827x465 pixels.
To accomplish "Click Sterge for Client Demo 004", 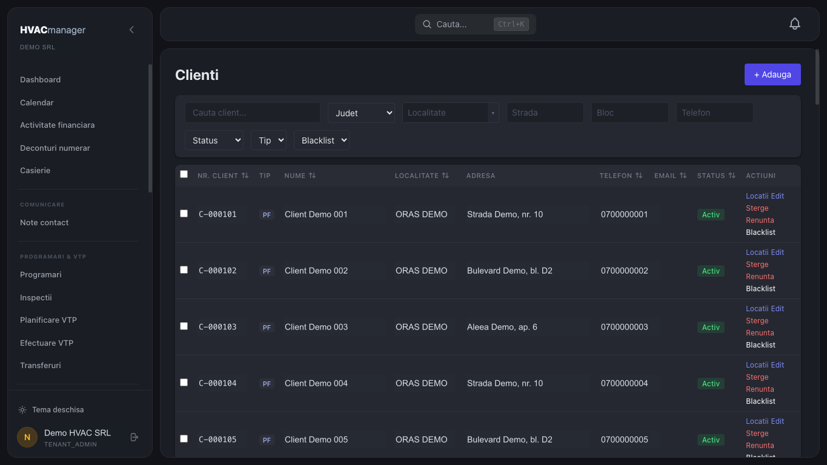I will (x=757, y=377).
